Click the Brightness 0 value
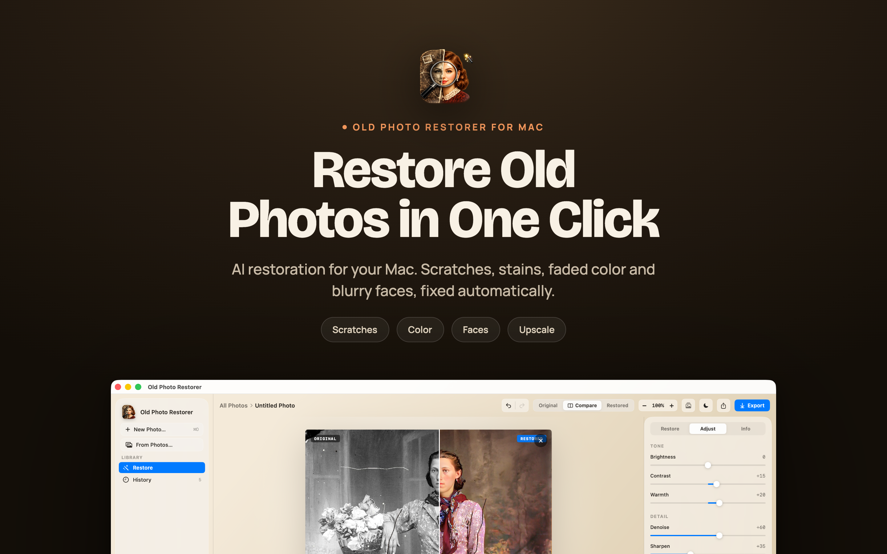The width and height of the screenshot is (887, 554). (763, 457)
